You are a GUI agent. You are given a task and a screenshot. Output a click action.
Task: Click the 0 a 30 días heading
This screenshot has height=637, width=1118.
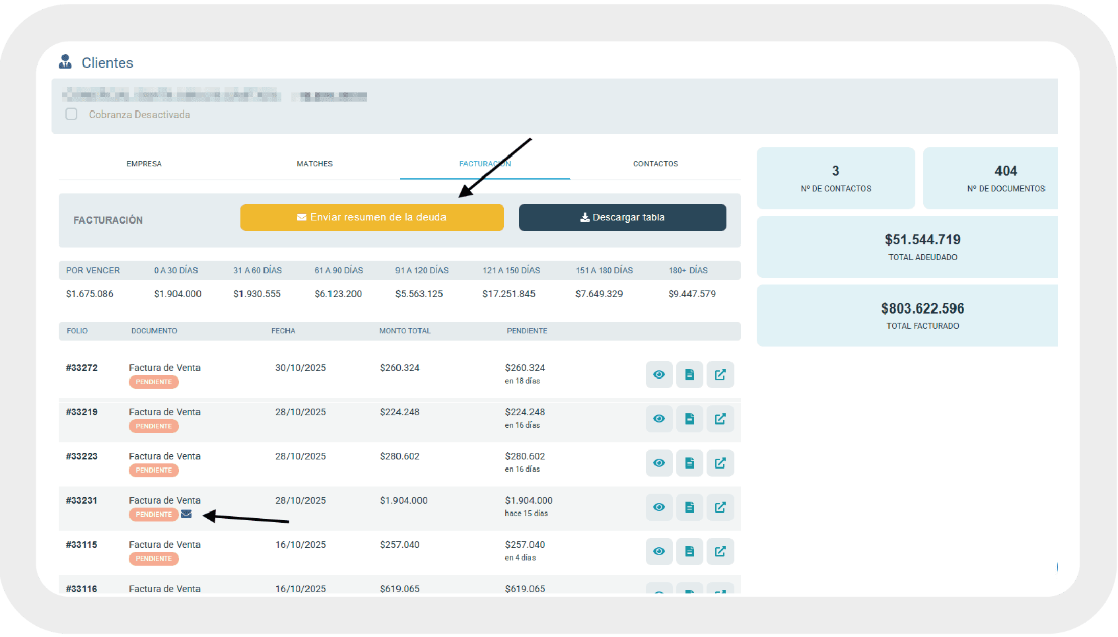click(176, 271)
